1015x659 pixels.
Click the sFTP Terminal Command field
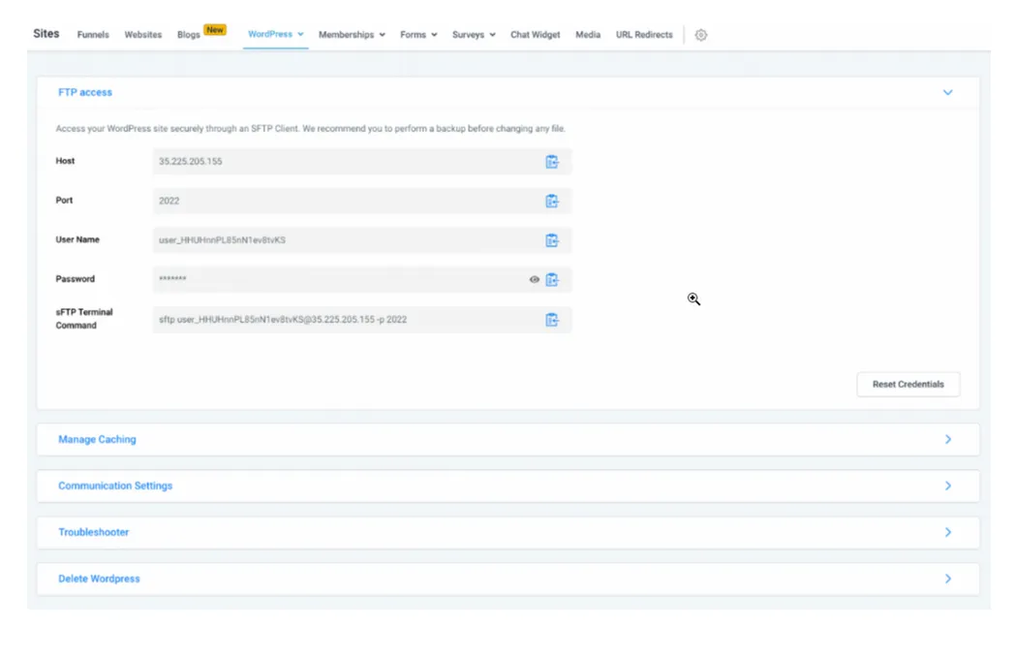tap(362, 320)
